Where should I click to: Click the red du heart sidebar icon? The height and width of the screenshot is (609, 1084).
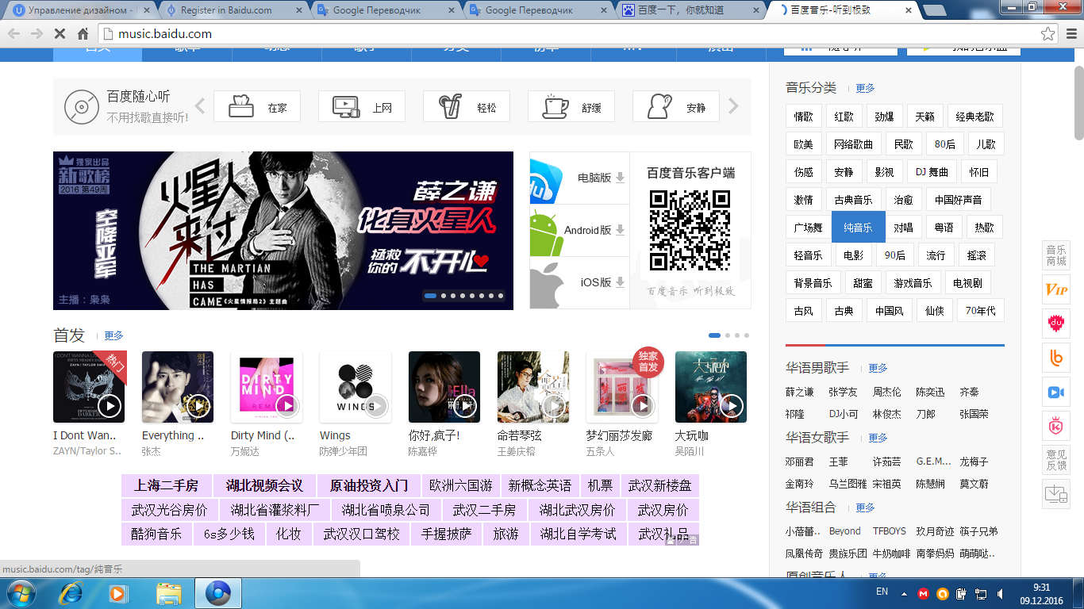(x=1056, y=324)
